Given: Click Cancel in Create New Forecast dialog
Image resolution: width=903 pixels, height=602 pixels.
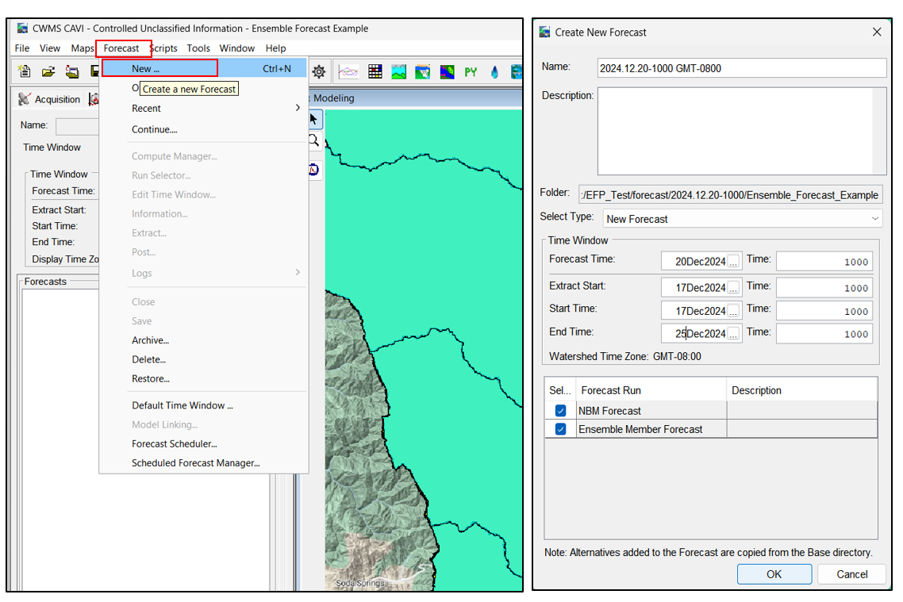Looking at the screenshot, I should tap(851, 574).
